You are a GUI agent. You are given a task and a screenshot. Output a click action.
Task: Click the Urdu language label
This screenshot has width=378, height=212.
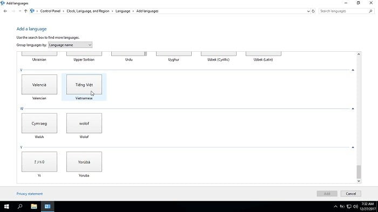pos(129,59)
